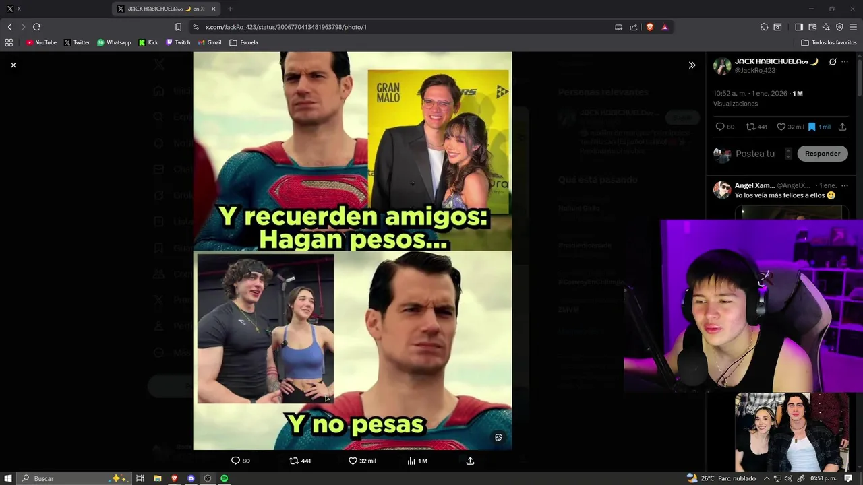The height and width of the screenshot is (485, 863).
Task: Click the enlarged meme photo
Action: (353, 251)
